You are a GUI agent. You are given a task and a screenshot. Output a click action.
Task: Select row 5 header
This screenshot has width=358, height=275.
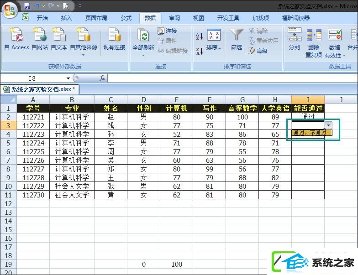click(8, 143)
